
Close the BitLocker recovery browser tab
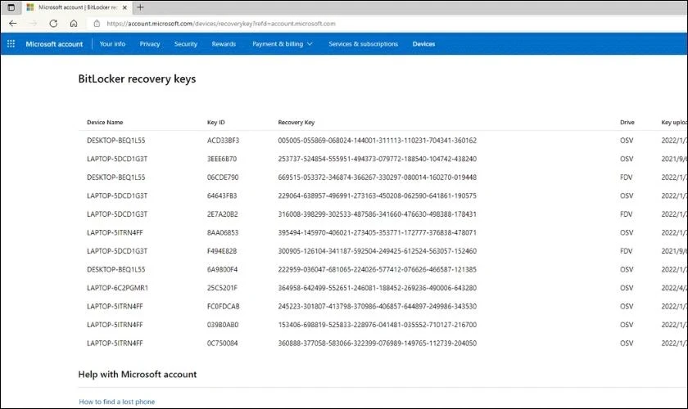tap(124, 7)
